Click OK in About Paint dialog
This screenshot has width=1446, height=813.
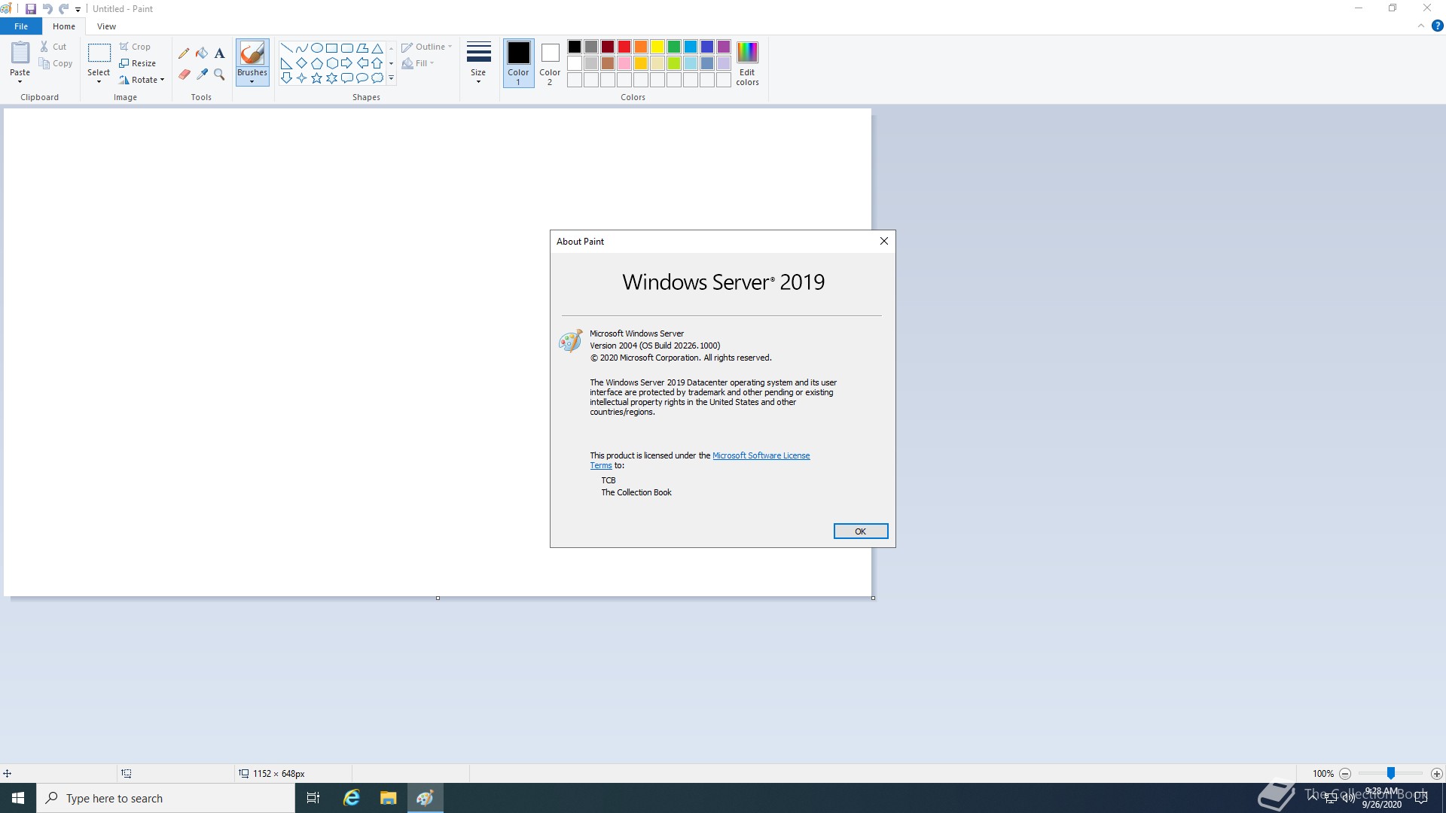860,531
